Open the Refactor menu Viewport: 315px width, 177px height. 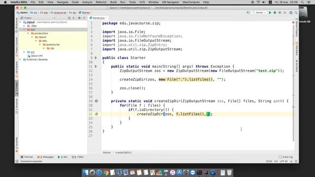pos(101,2)
